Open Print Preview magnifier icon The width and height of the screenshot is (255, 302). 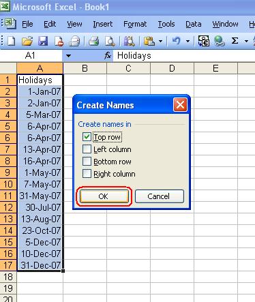click(110, 42)
